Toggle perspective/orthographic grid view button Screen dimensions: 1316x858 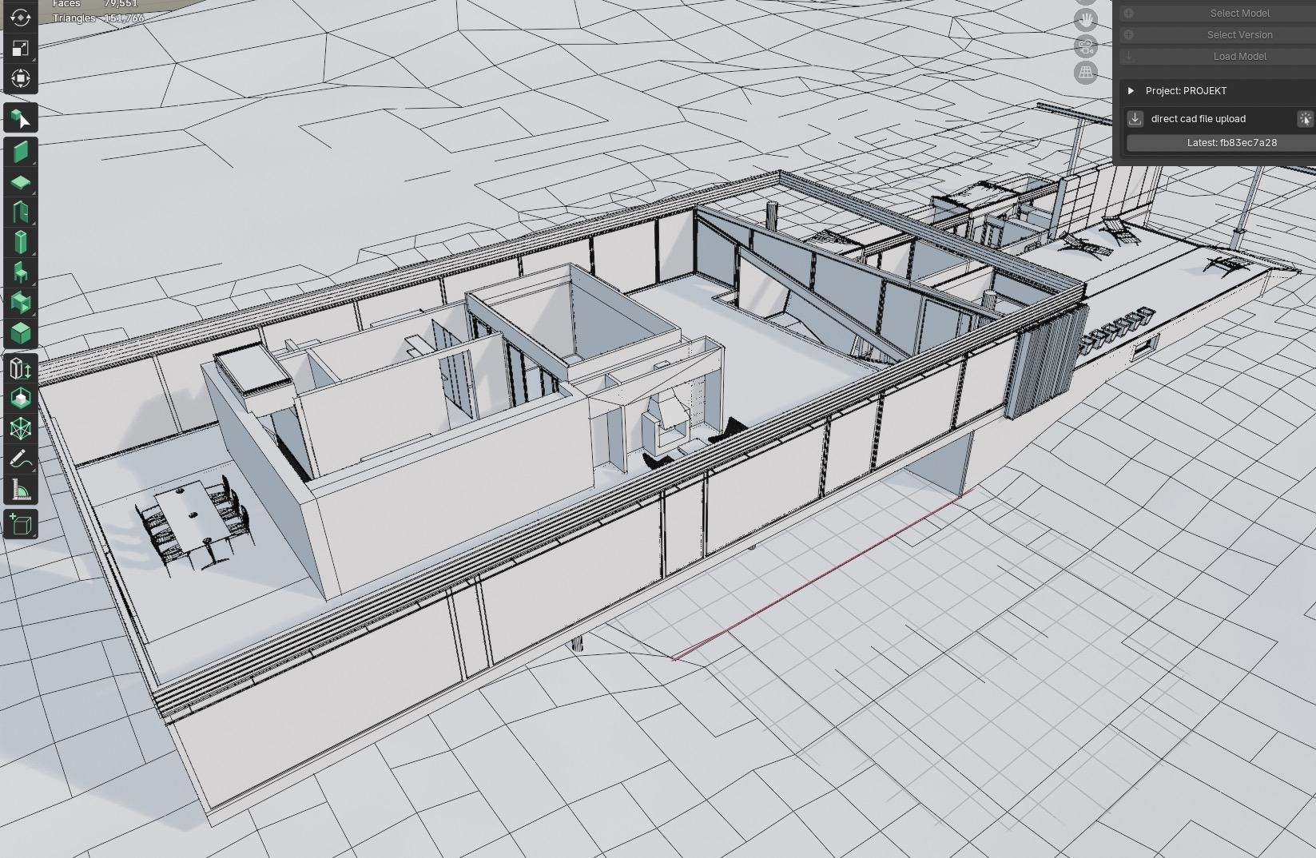[1085, 73]
